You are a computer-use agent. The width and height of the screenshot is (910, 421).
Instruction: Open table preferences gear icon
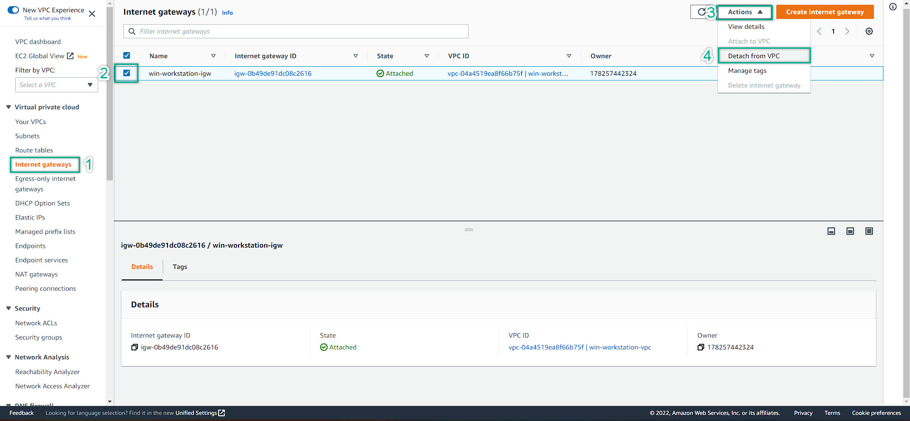(x=869, y=31)
